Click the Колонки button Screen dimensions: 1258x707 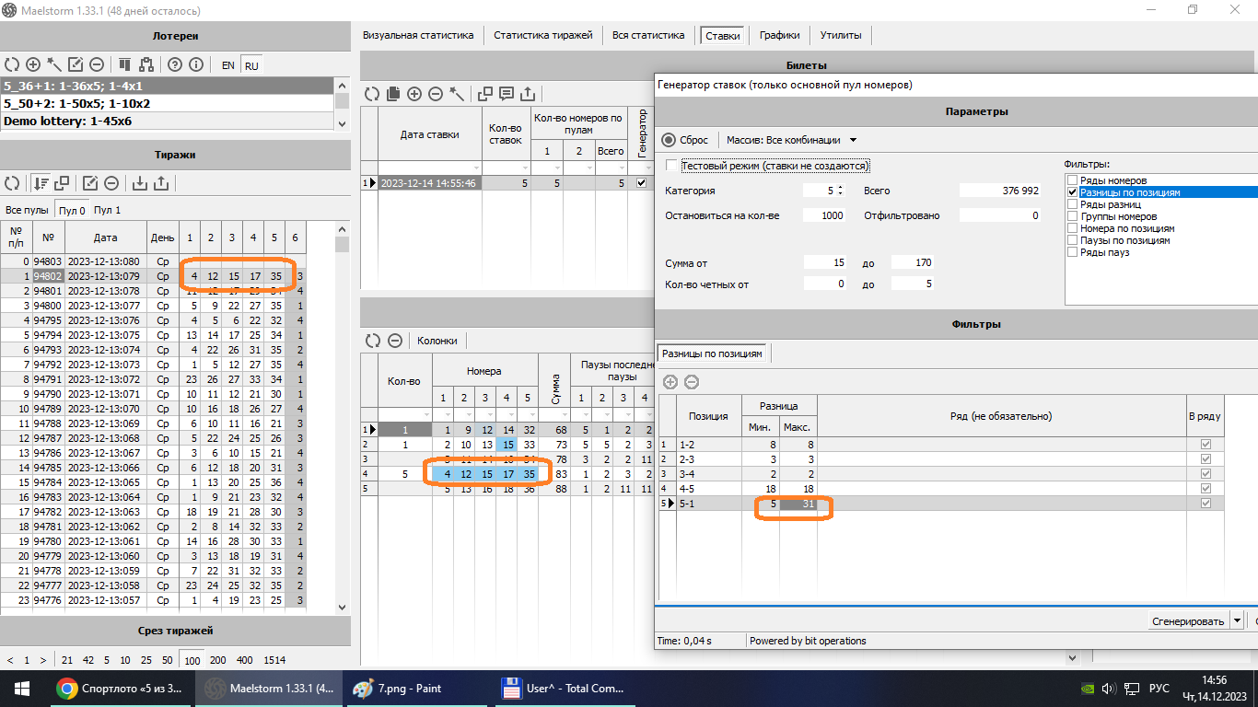(437, 340)
